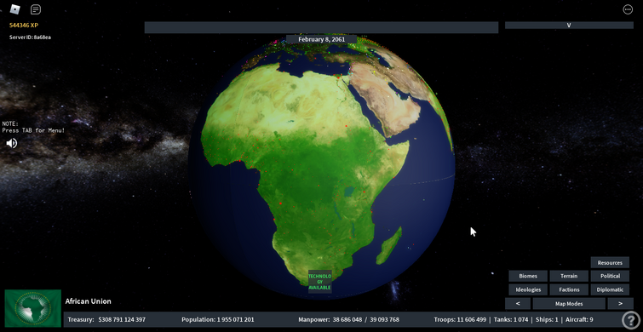This screenshot has height=332, width=643.
Task: Show the Factions map mode
Action: (x=569, y=289)
